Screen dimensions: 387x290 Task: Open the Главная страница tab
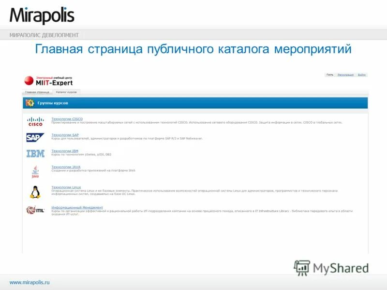pyautogui.click(x=37, y=92)
